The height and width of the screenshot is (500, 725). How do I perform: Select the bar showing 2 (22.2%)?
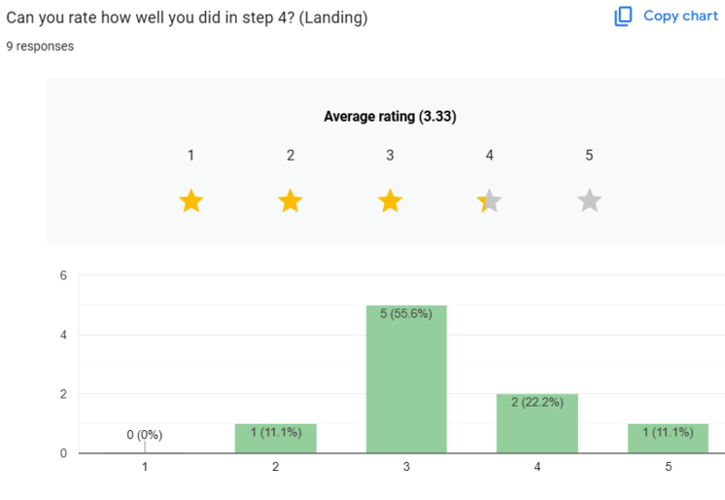(x=536, y=423)
